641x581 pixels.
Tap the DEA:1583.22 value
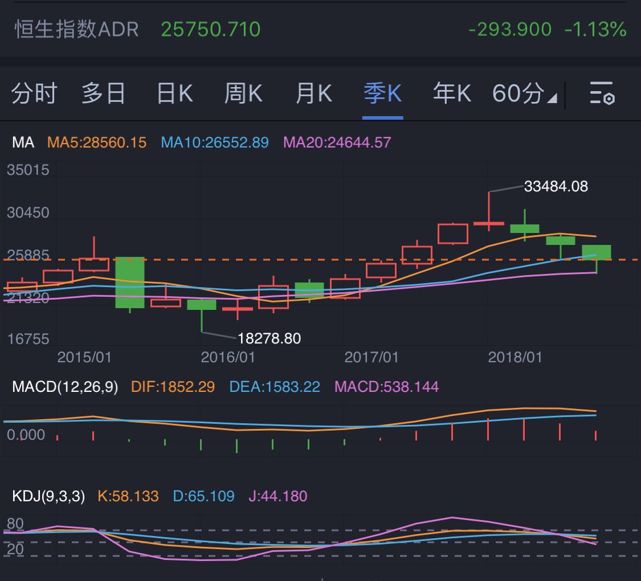click(x=275, y=387)
